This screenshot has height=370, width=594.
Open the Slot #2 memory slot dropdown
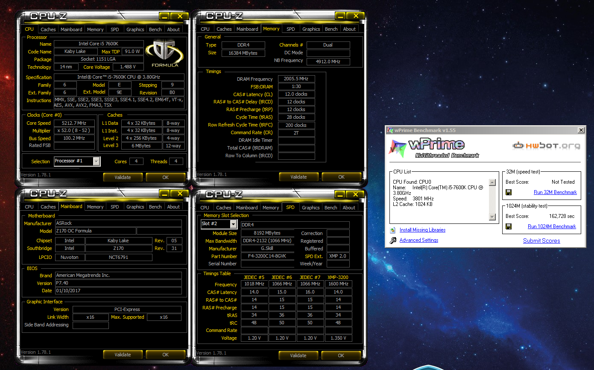(233, 224)
